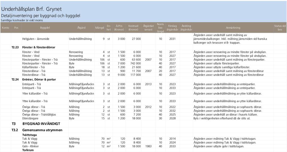This screenshot has height=152, width=287.
Task: Click the 'Samtliga kostnader är exkl moms' note
Action: tap(22, 20)
